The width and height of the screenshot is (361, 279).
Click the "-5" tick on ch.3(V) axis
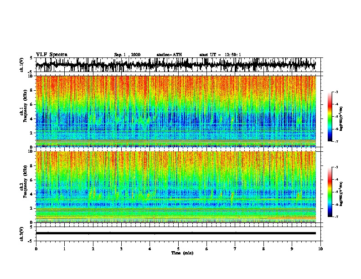(x=31, y=241)
